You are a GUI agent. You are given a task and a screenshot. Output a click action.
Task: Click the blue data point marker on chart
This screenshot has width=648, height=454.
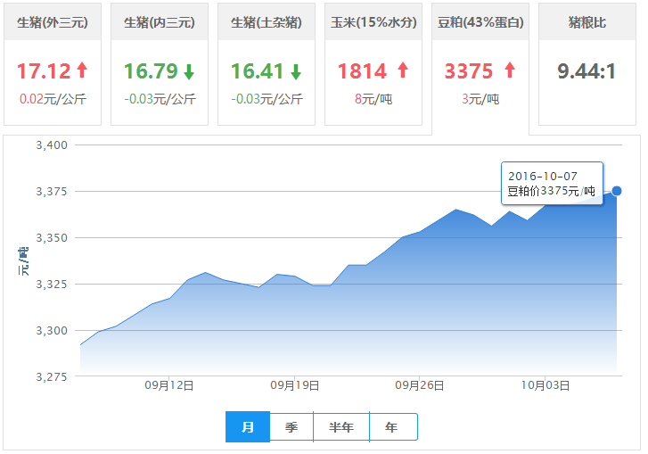coord(617,191)
